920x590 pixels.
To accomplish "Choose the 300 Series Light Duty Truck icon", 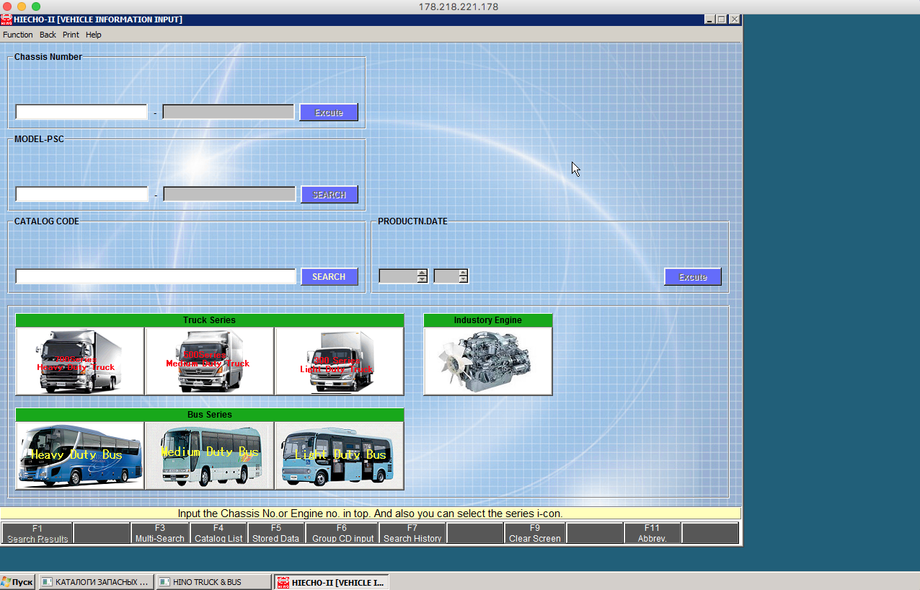I will click(x=339, y=361).
